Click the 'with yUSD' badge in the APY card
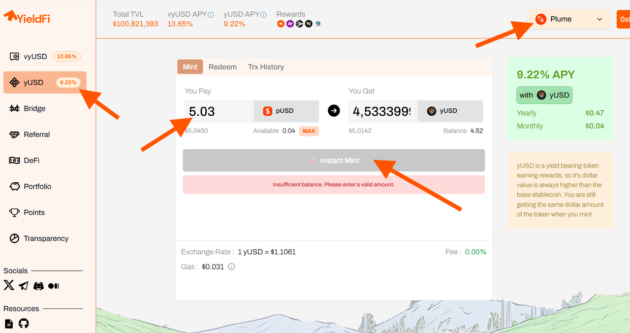Viewport: 630px width, 333px height. (x=544, y=95)
